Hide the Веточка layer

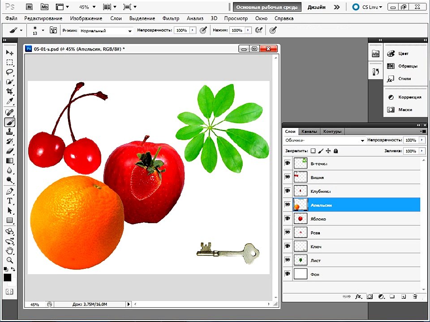click(x=288, y=163)
